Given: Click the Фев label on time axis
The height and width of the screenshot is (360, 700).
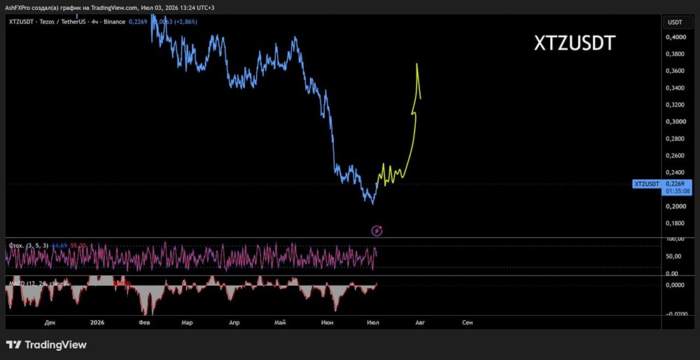Looking at the screenshot, I should coord(143,322).
